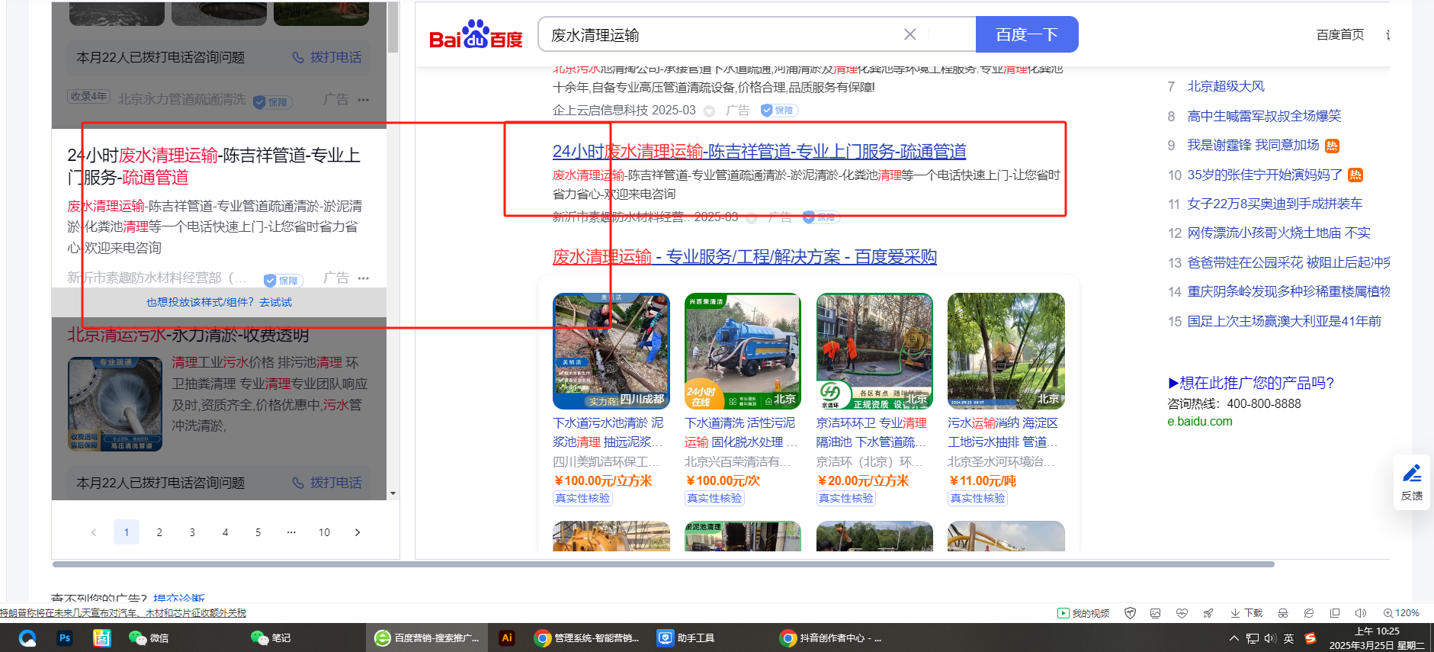The height and width of the screenshot is (652, 1434).
Task: Open the 反馈 feedback pencil icon
Action: click(x=1411, y=474)
